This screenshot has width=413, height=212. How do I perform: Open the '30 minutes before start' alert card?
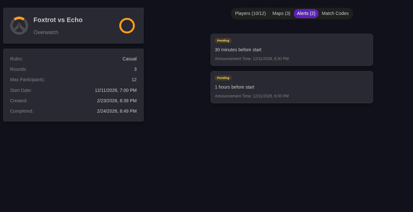click(291, 50)
